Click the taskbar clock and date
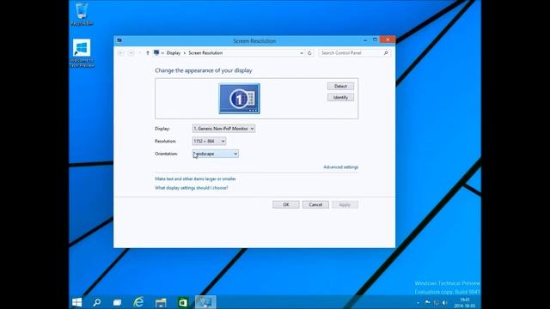 tap(464, 303)
